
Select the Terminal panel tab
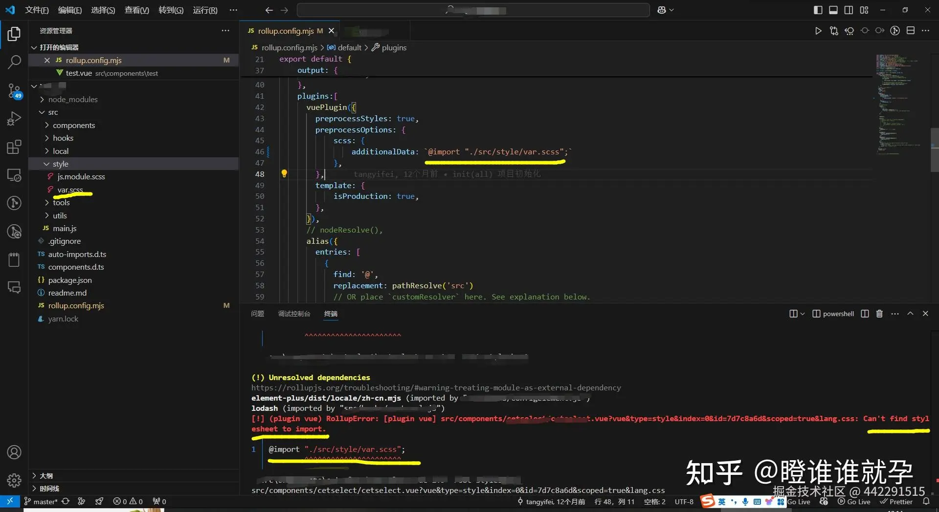331,314
